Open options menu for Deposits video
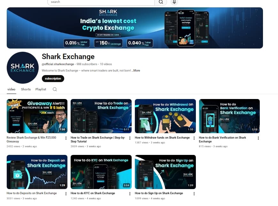The height and width of the screenshot is (206, 278). (x=66, y=194)
